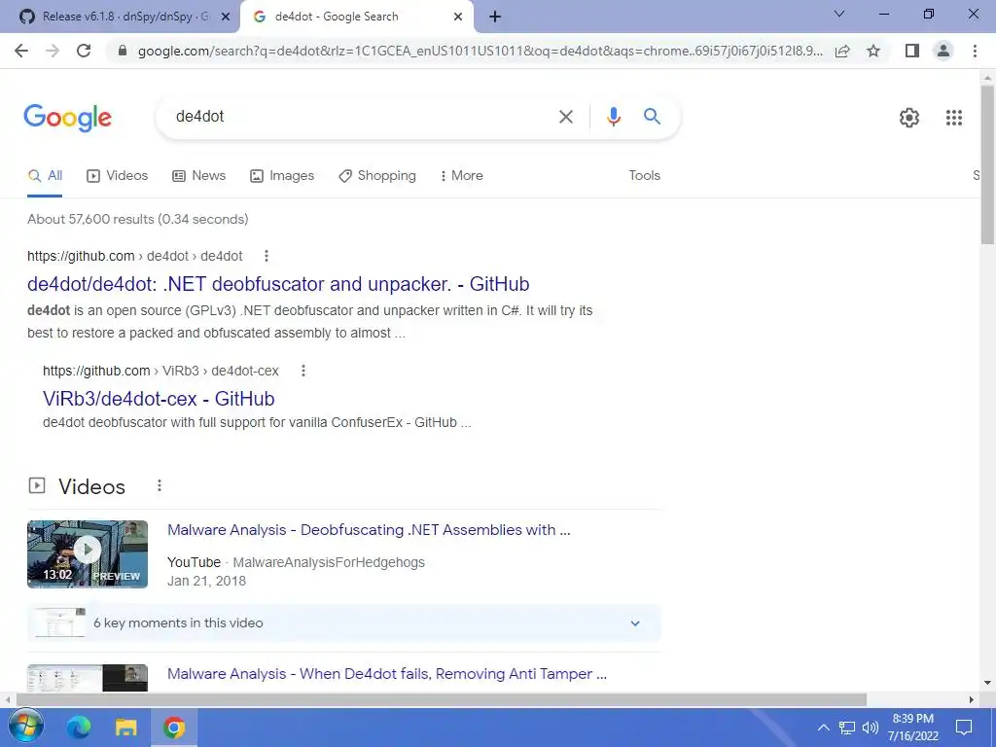Click the Chrome back arrow
Viewport: 996px width, 747px height.
(x=21, y=51)
